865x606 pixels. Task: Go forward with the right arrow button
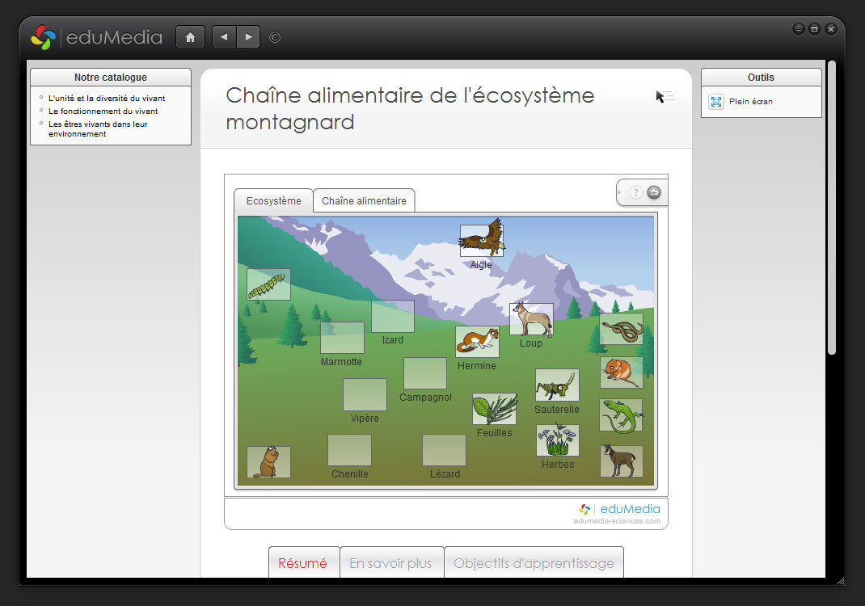pos(248,37)
